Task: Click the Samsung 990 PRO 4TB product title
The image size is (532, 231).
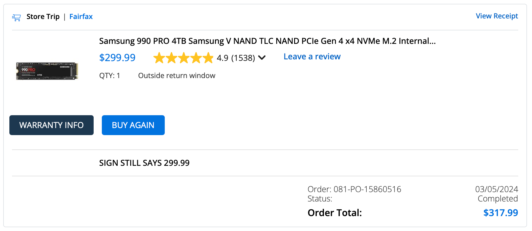Action: point(267,41)
